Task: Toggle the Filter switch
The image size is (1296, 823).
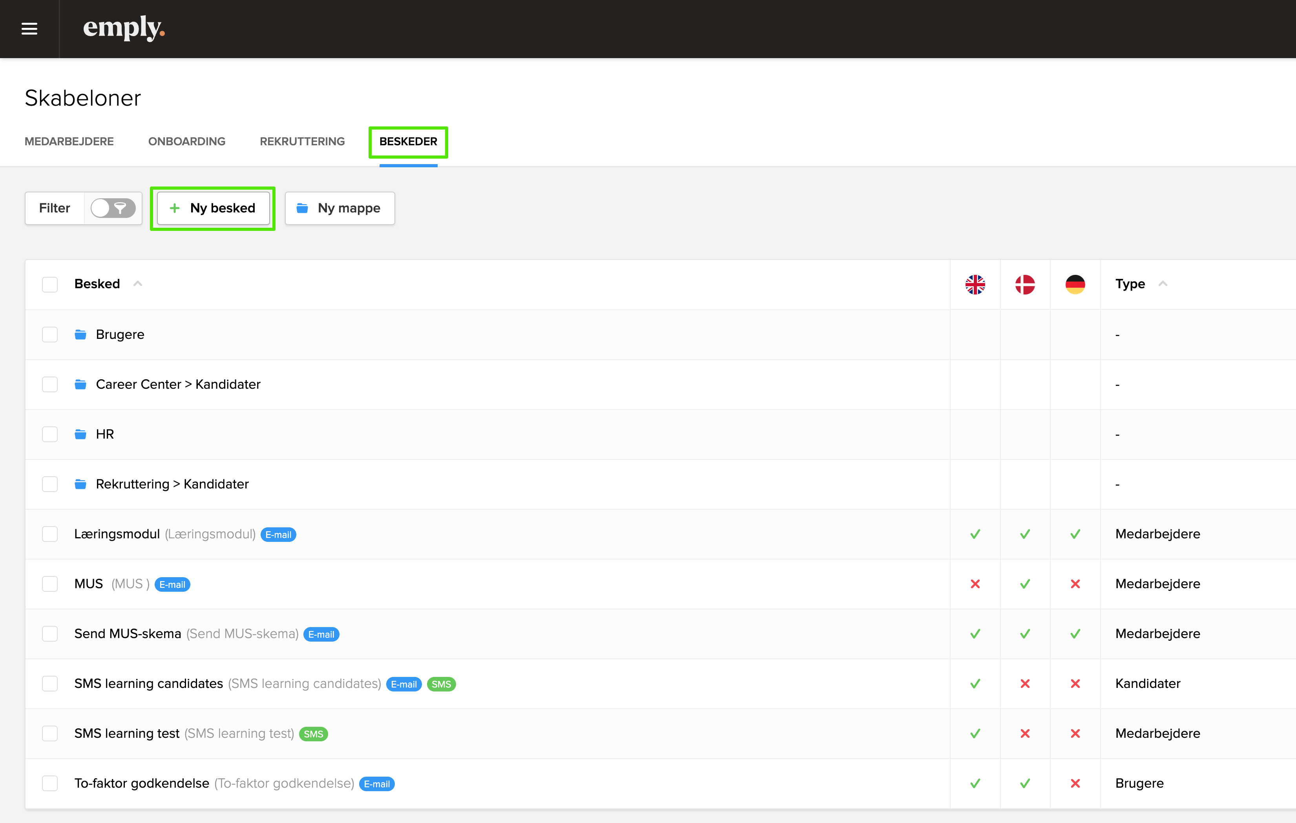Action: 113,208
